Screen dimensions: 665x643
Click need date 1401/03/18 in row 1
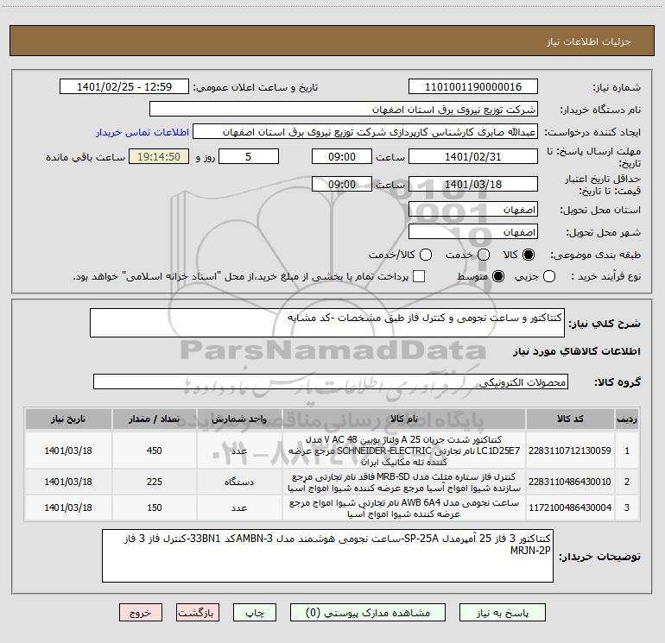point(68,451)
